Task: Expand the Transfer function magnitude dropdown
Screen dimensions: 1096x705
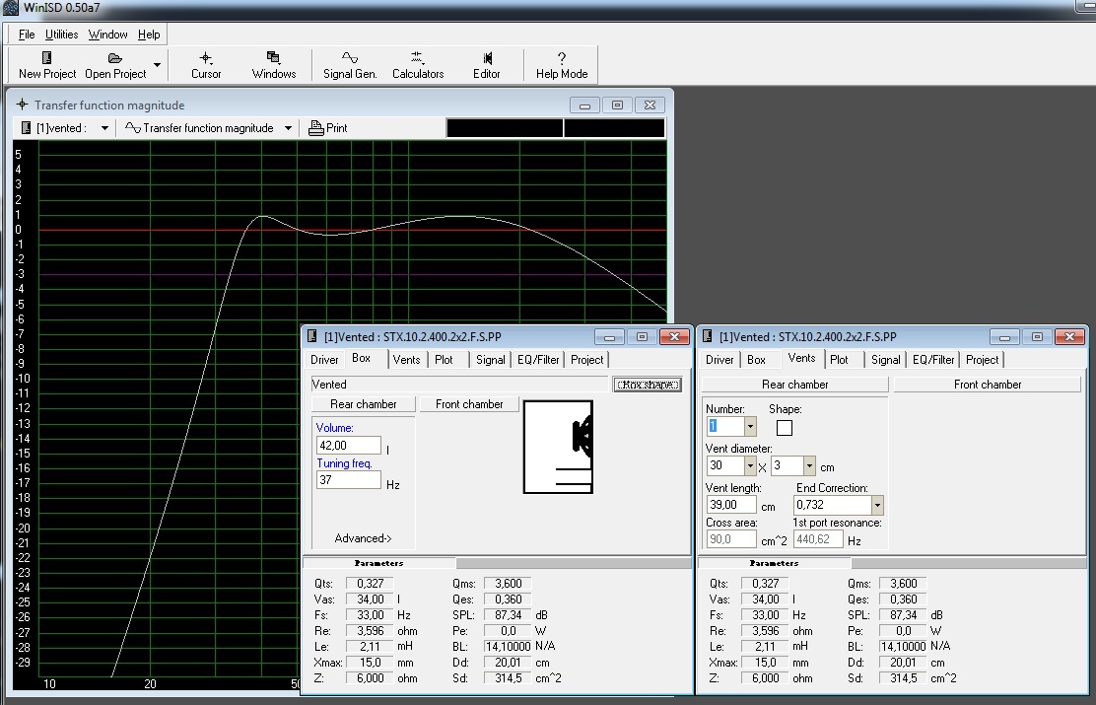Action: (288, 128)
